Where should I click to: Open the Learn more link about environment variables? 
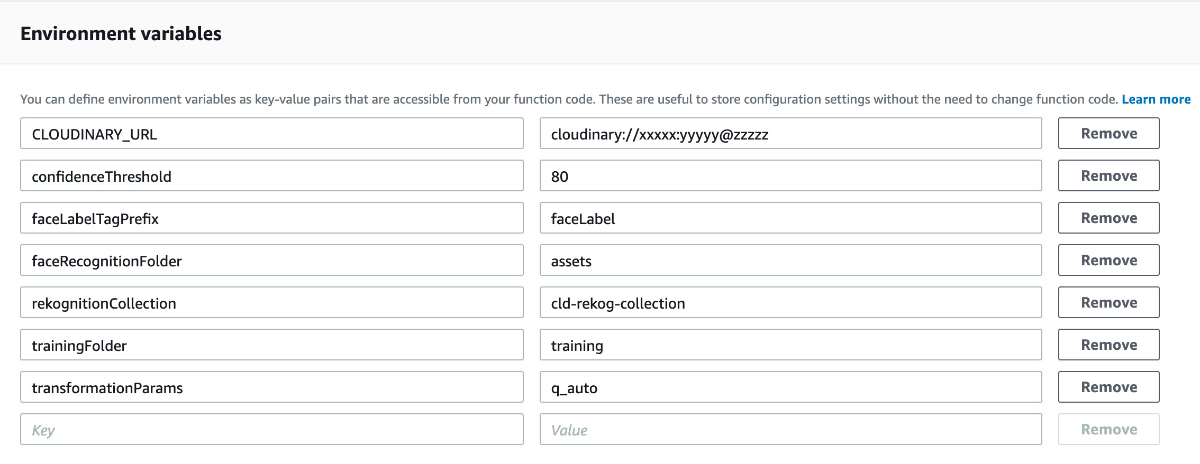point(1157,99)
